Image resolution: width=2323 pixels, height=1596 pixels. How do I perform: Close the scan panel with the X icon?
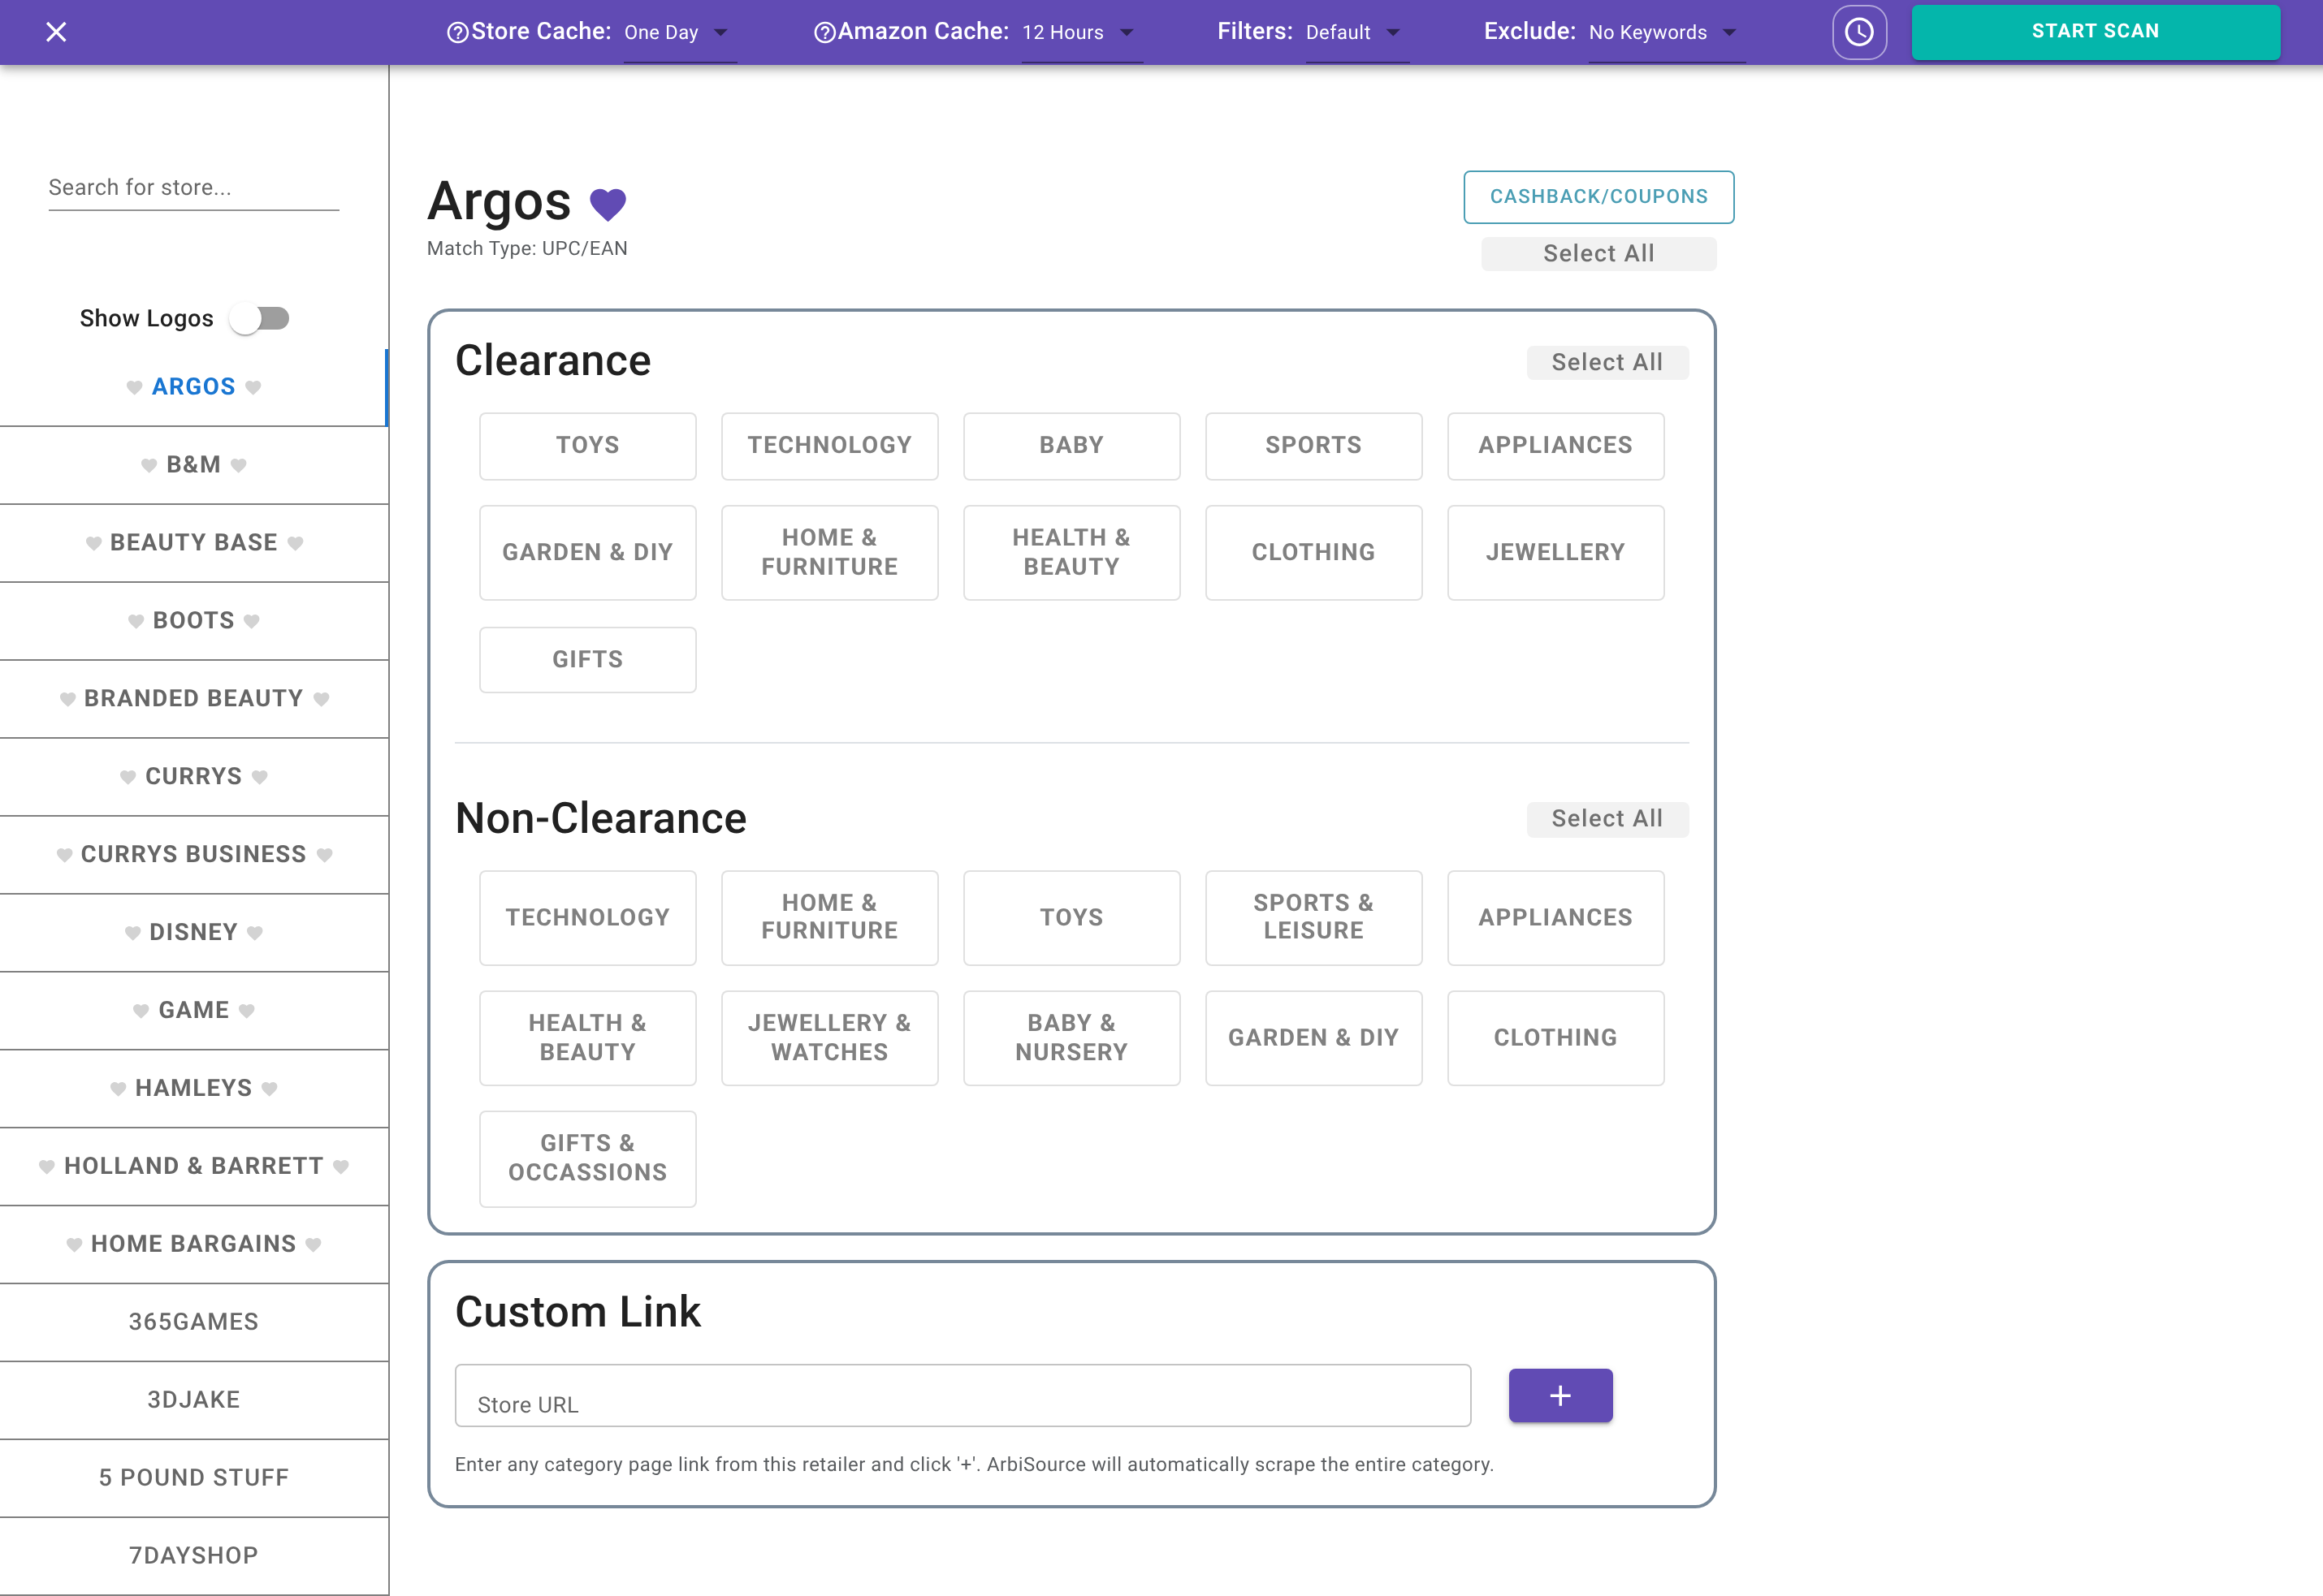point(56,32)
